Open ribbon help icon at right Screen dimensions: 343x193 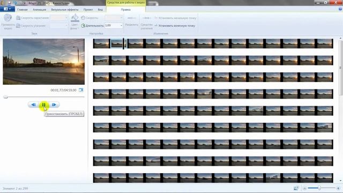tap(340, 9)
